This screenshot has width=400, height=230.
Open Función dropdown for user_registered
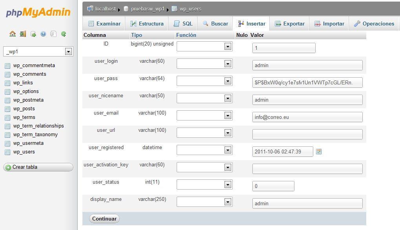click(205, 150)
